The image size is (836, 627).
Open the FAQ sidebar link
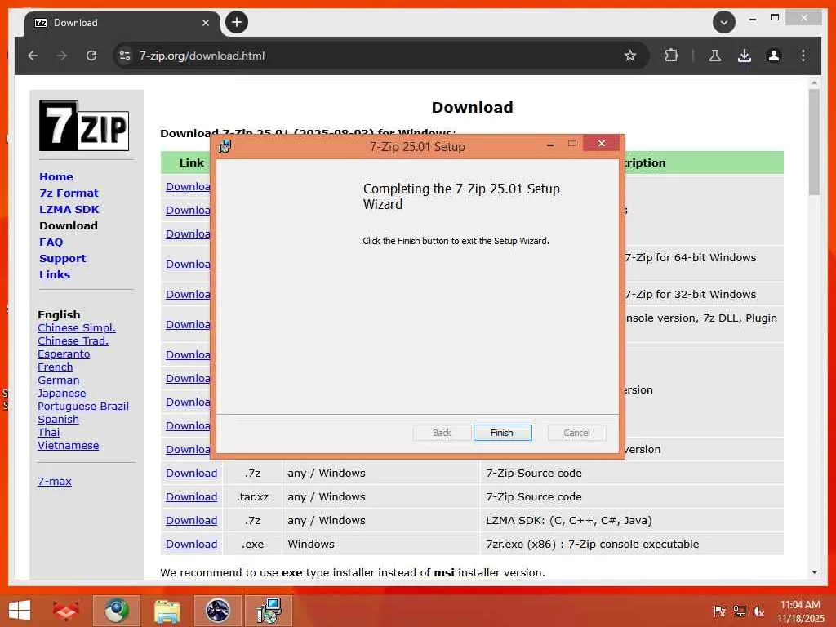(51, 242)
